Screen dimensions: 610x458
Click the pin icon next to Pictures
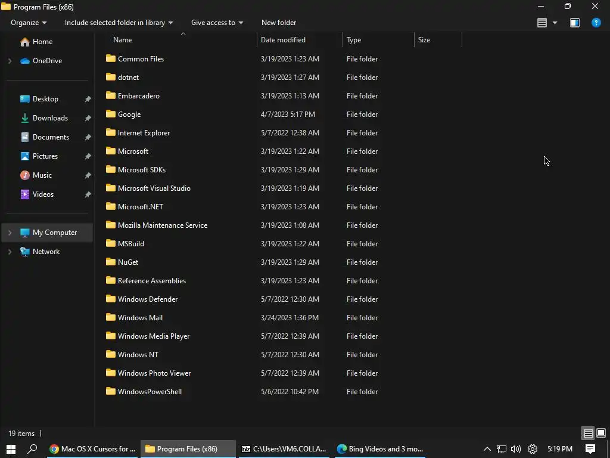click(88, 156)
